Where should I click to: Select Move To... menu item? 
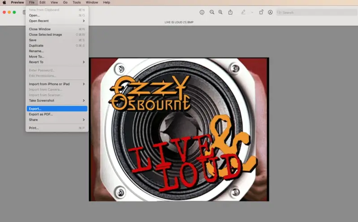point(57,56)
